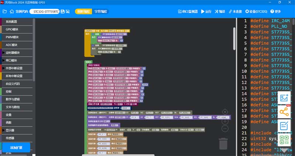Save project with the floppy disk icon
This screenshot has height=156, width=295.
click(63, 11)
